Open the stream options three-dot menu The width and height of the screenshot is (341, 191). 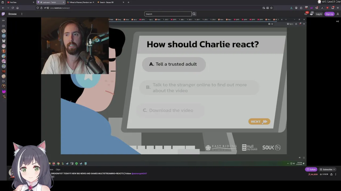coord(336,174)
